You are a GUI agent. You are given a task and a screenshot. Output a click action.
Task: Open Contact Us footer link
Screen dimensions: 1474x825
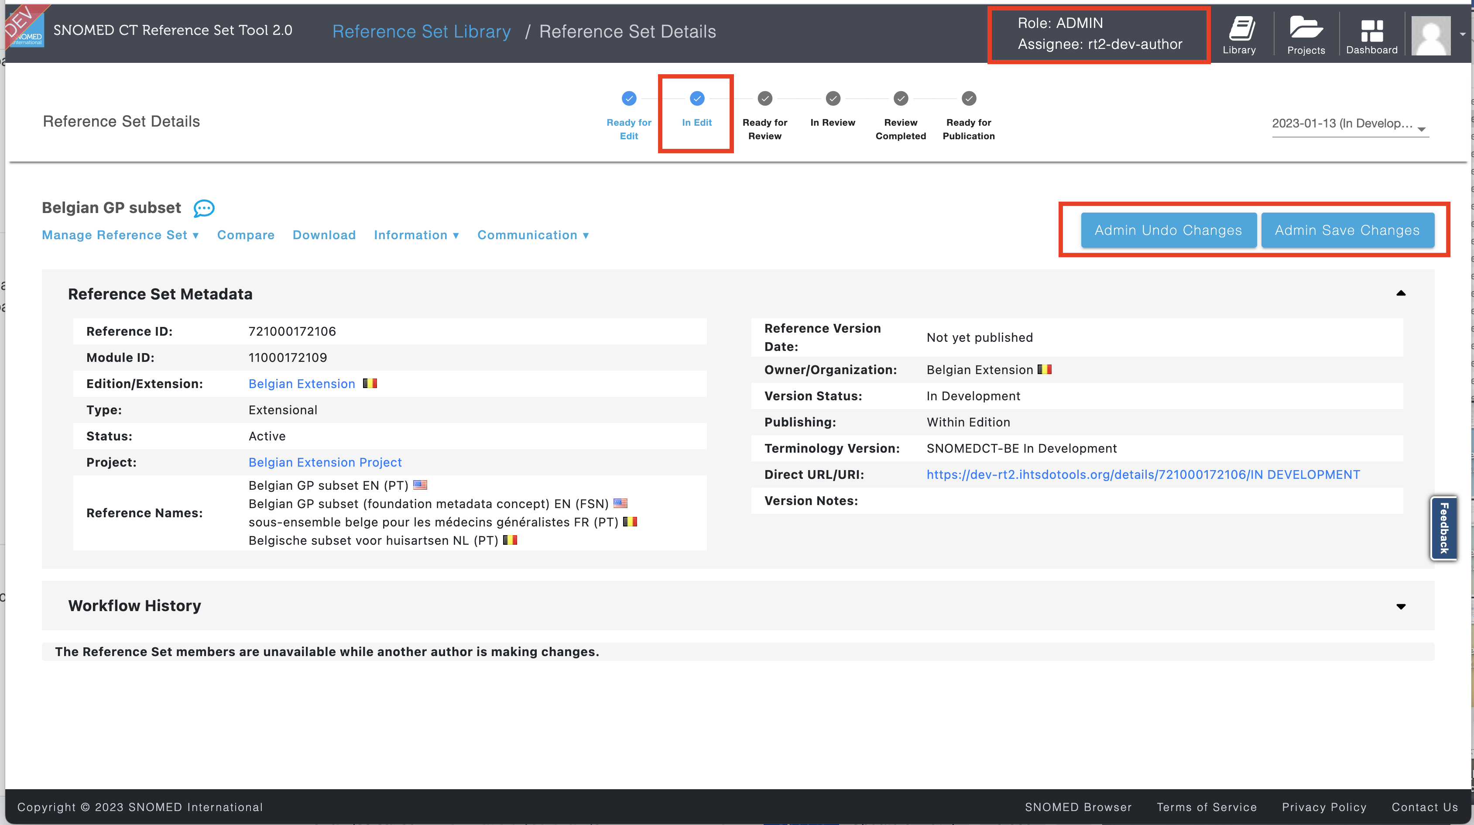(1424, 807)
